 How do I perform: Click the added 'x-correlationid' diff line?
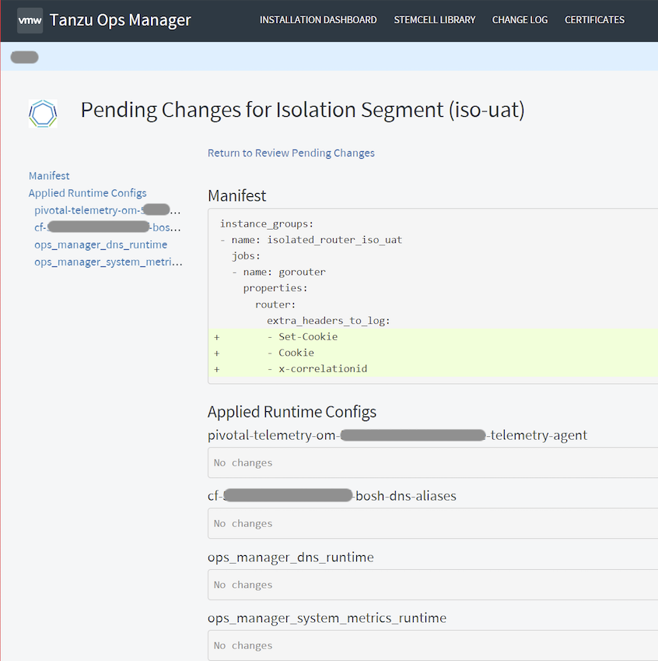tap(433, 369)
